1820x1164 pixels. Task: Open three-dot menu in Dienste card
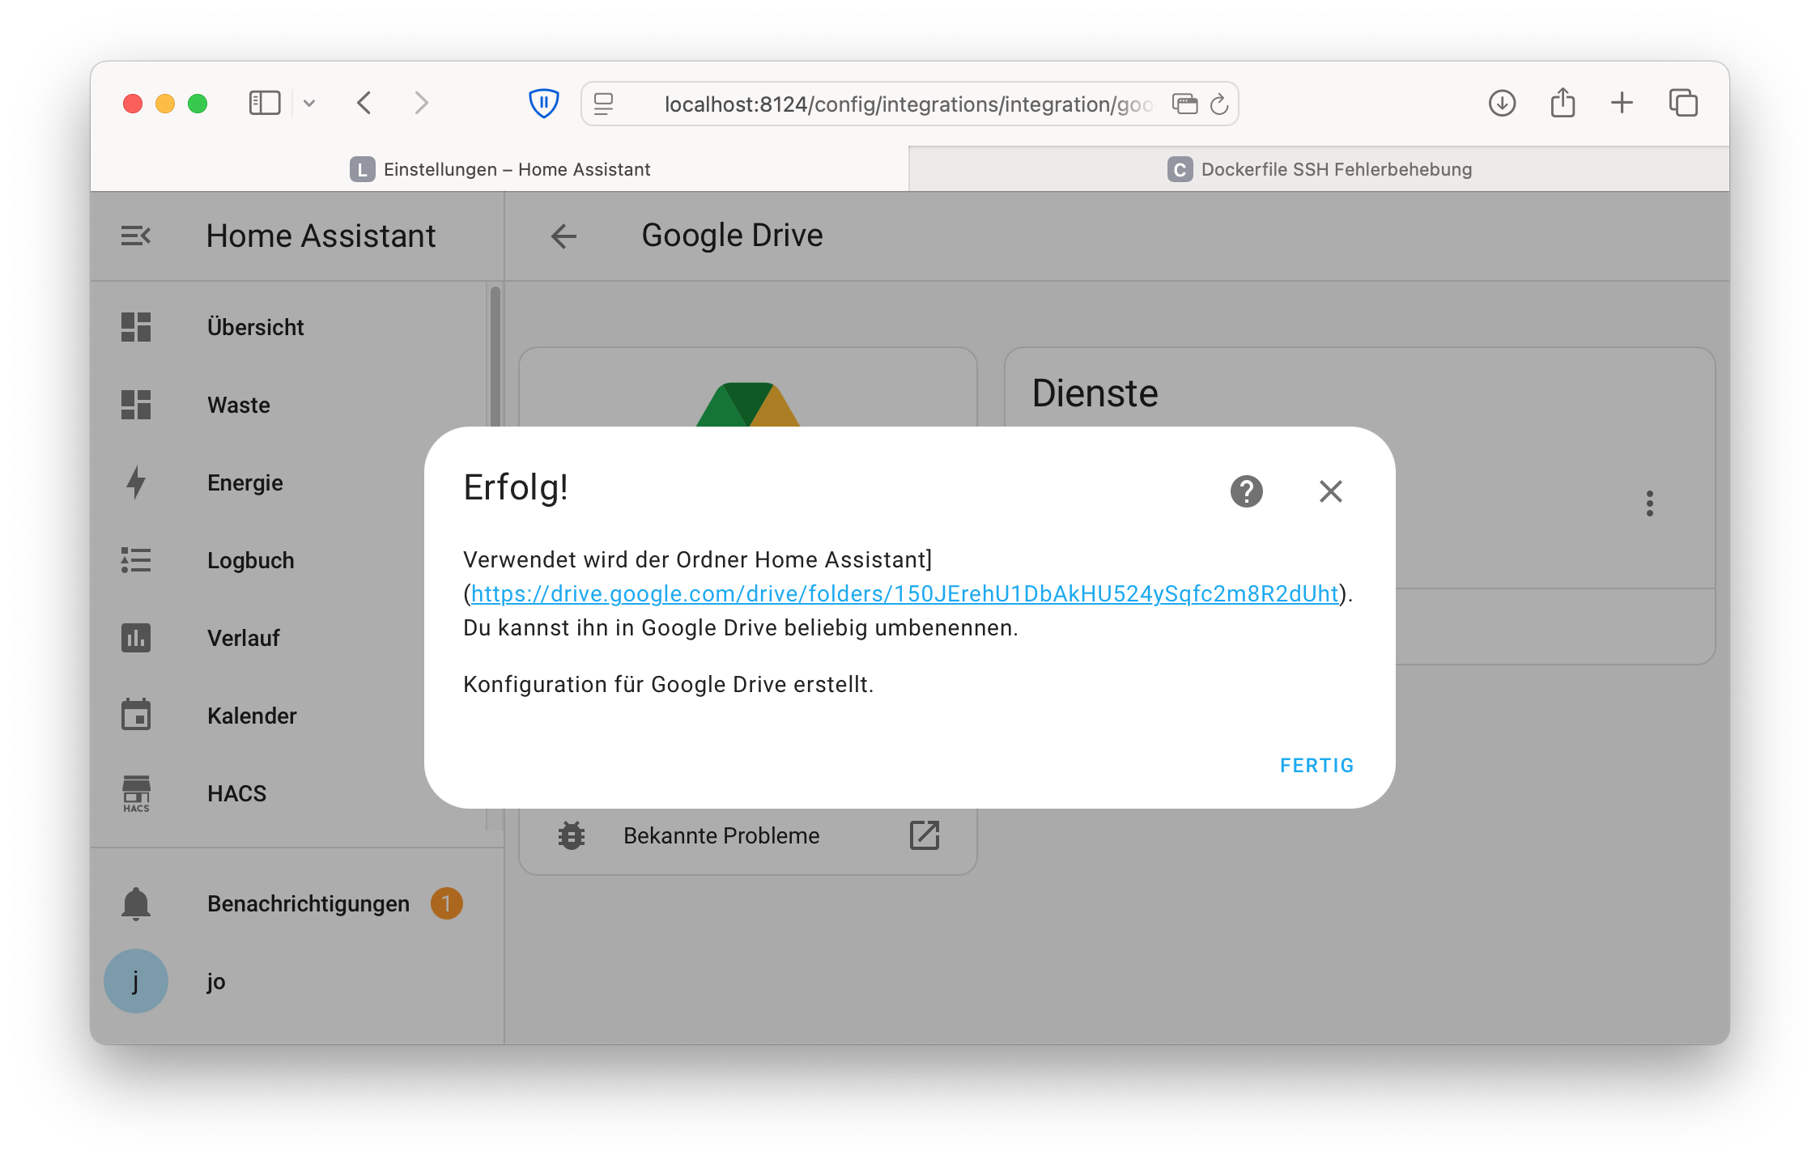point(1649,503)
